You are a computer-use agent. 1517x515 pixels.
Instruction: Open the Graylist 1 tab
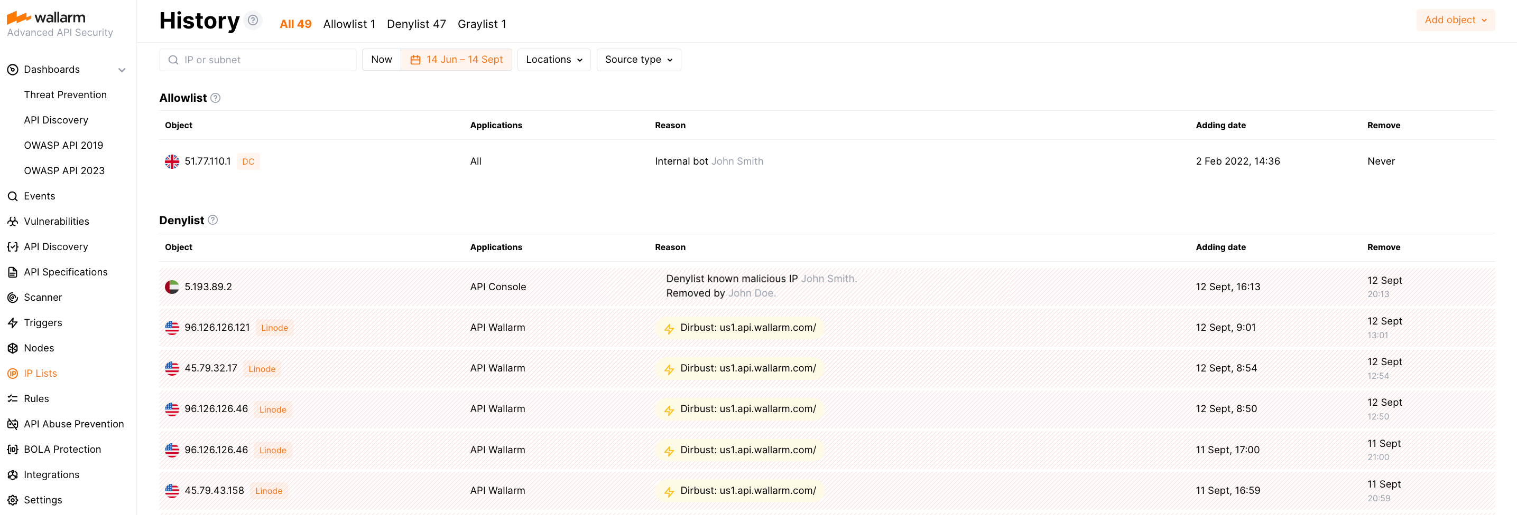point(482,24)
